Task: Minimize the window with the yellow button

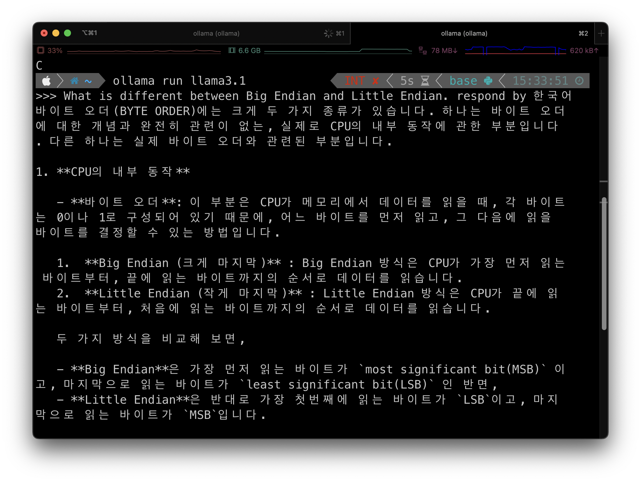Action: [56, 33]
